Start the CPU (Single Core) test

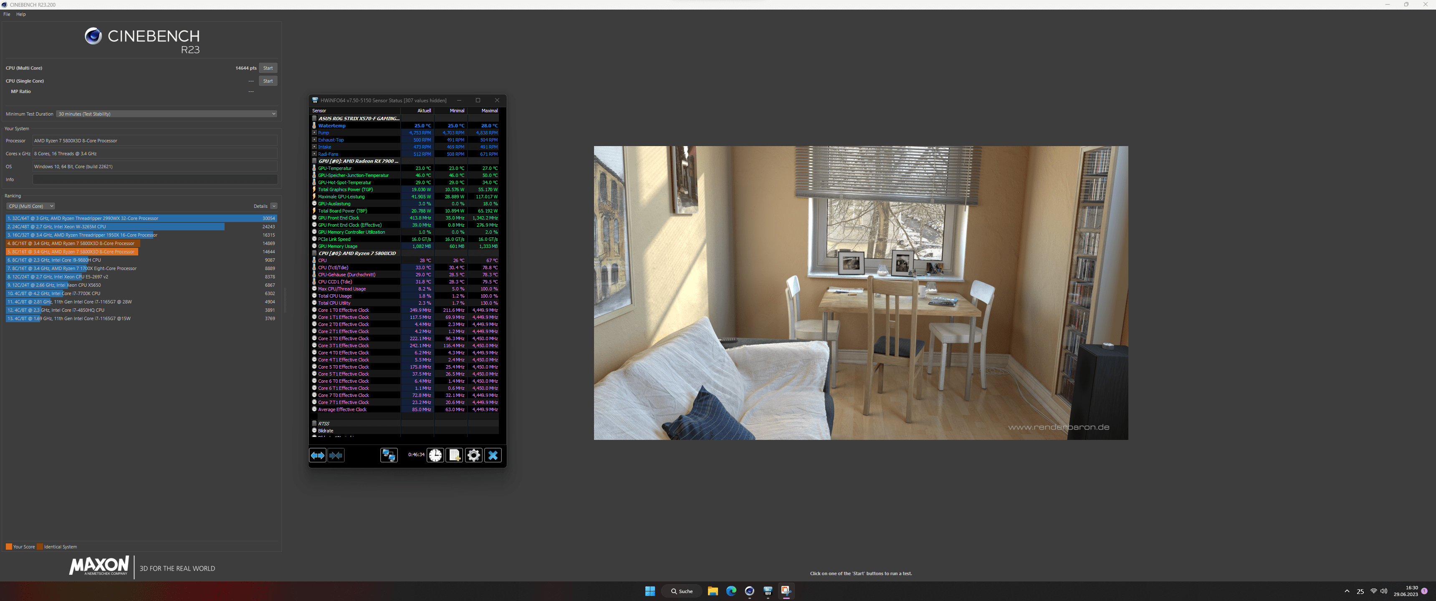coord(268,81)
